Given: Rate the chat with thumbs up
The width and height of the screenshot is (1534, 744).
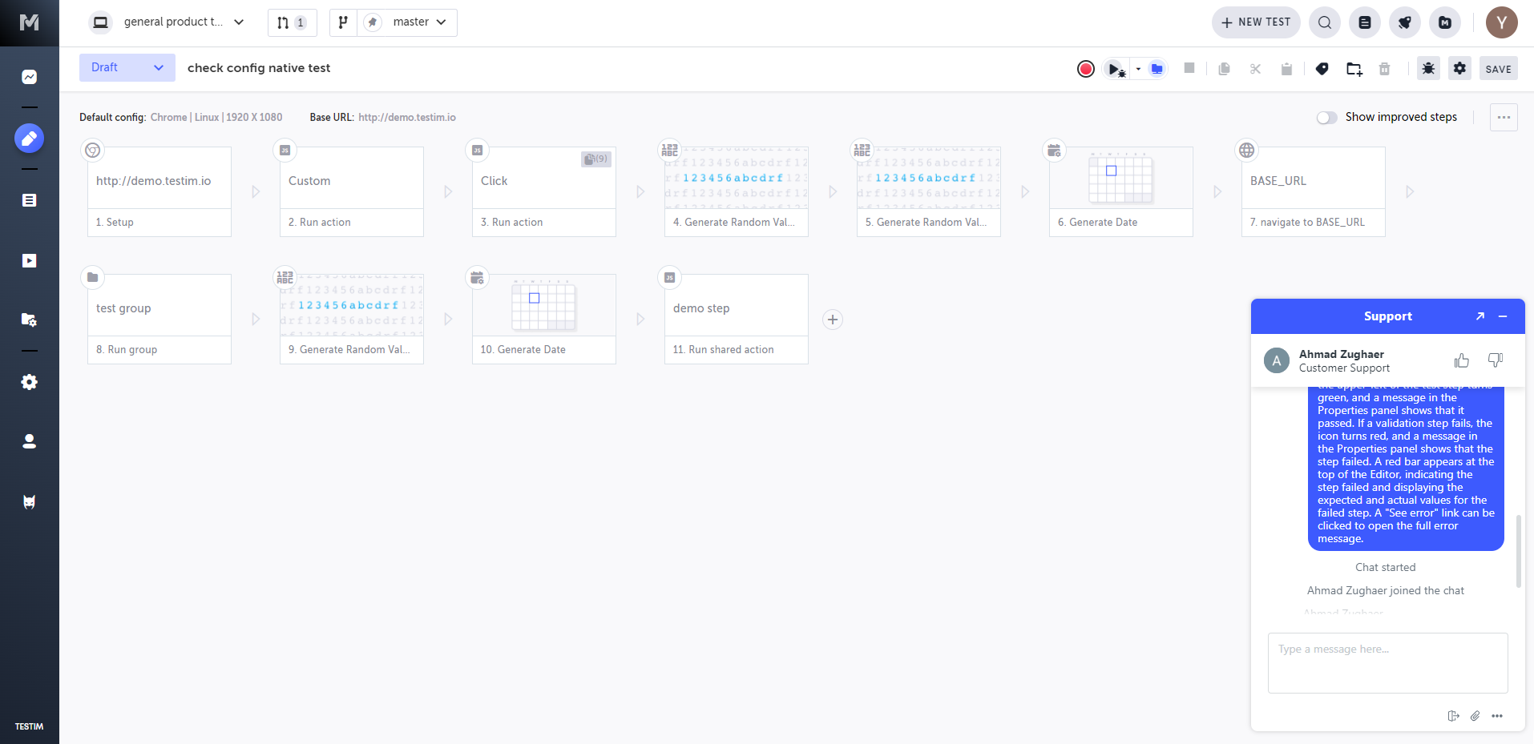Looking at the screenshot, I should click(x=1462, y=360).
